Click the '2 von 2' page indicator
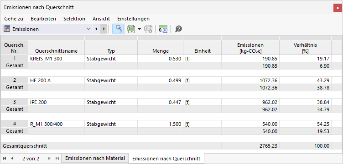Image resolution: width=343 pixels, height=164 pixels. 31,159
